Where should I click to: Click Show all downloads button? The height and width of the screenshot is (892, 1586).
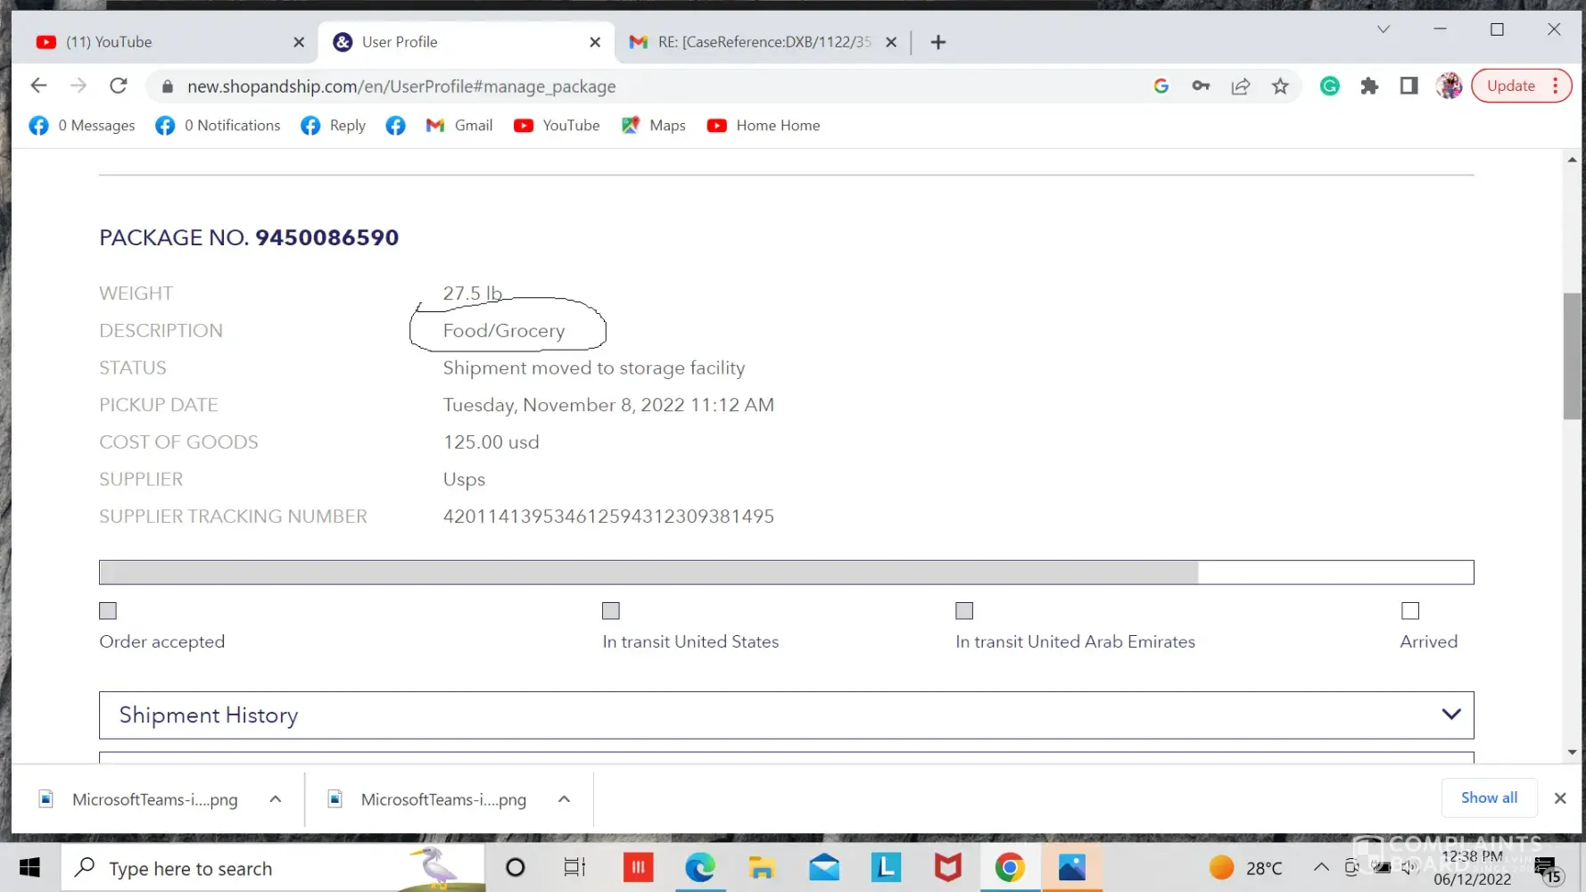pos(1489,797)
